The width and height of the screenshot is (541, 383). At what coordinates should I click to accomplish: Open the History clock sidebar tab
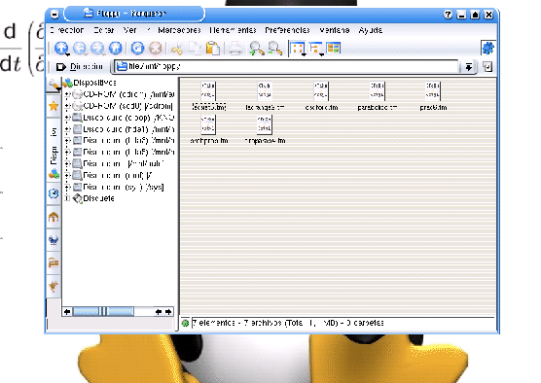[x=54, y=193]
